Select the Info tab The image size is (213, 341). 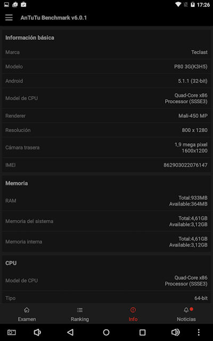pyautogui.click(x=133, y=314)
